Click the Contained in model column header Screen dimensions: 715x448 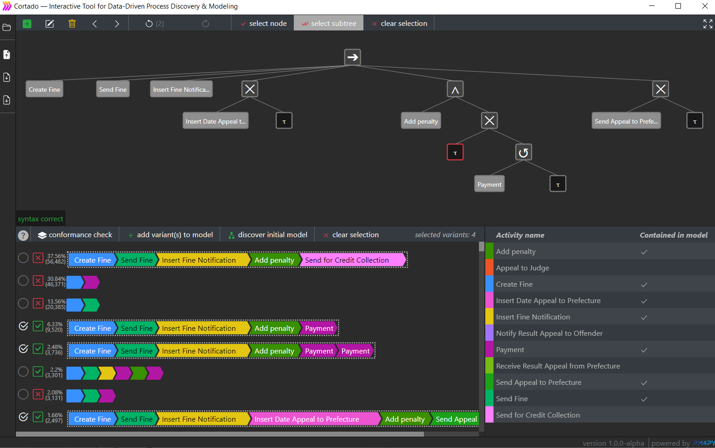click(x=674, y=235)
